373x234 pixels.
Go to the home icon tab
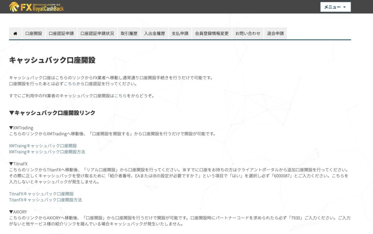click(x=15, y=34)
